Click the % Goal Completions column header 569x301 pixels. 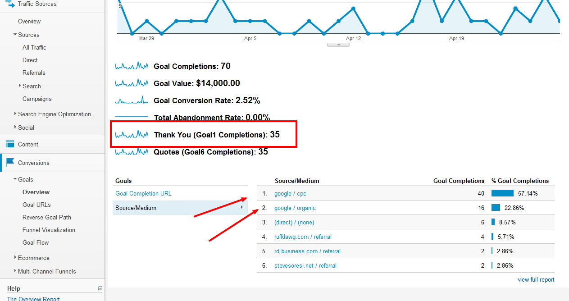click(x=520, y=181)
